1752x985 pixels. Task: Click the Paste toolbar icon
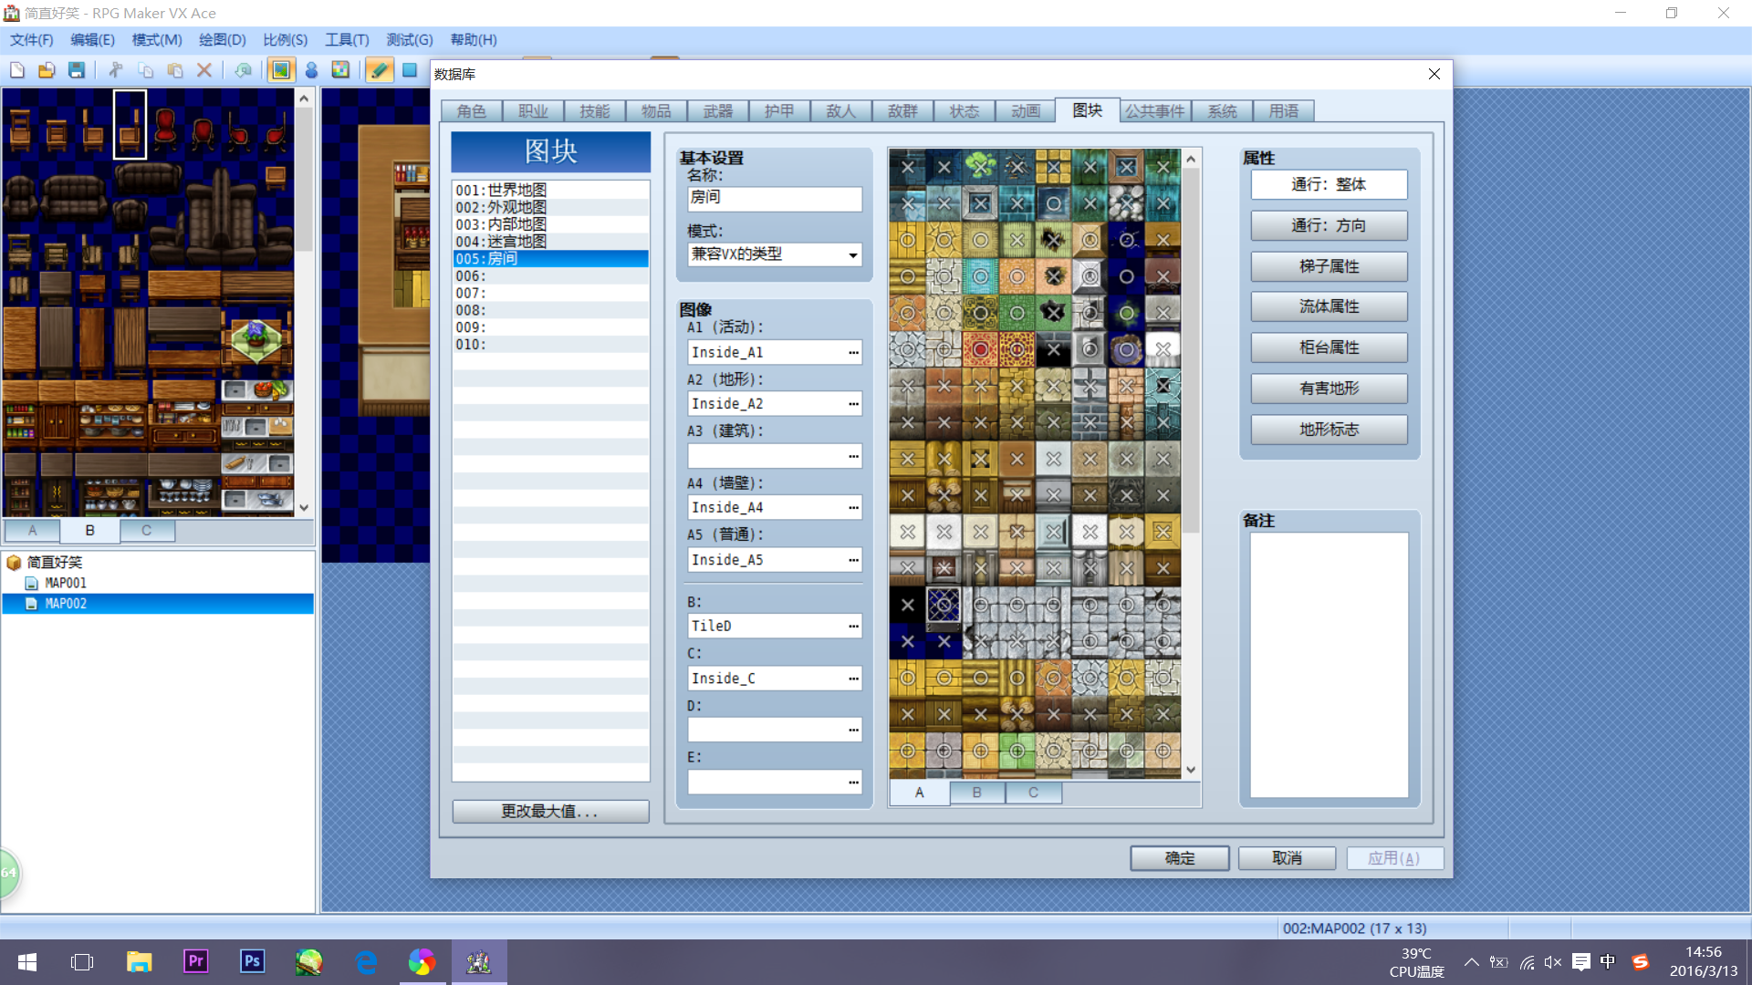[175, 70]
